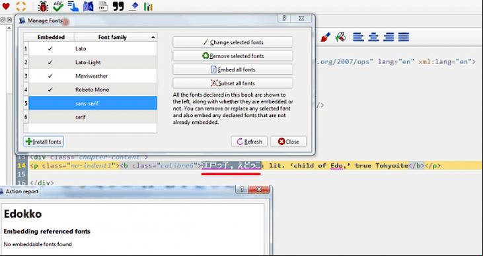Align text left in the editor toolbar
Screen dimensions: 483x256
click(x=358, y=37)
